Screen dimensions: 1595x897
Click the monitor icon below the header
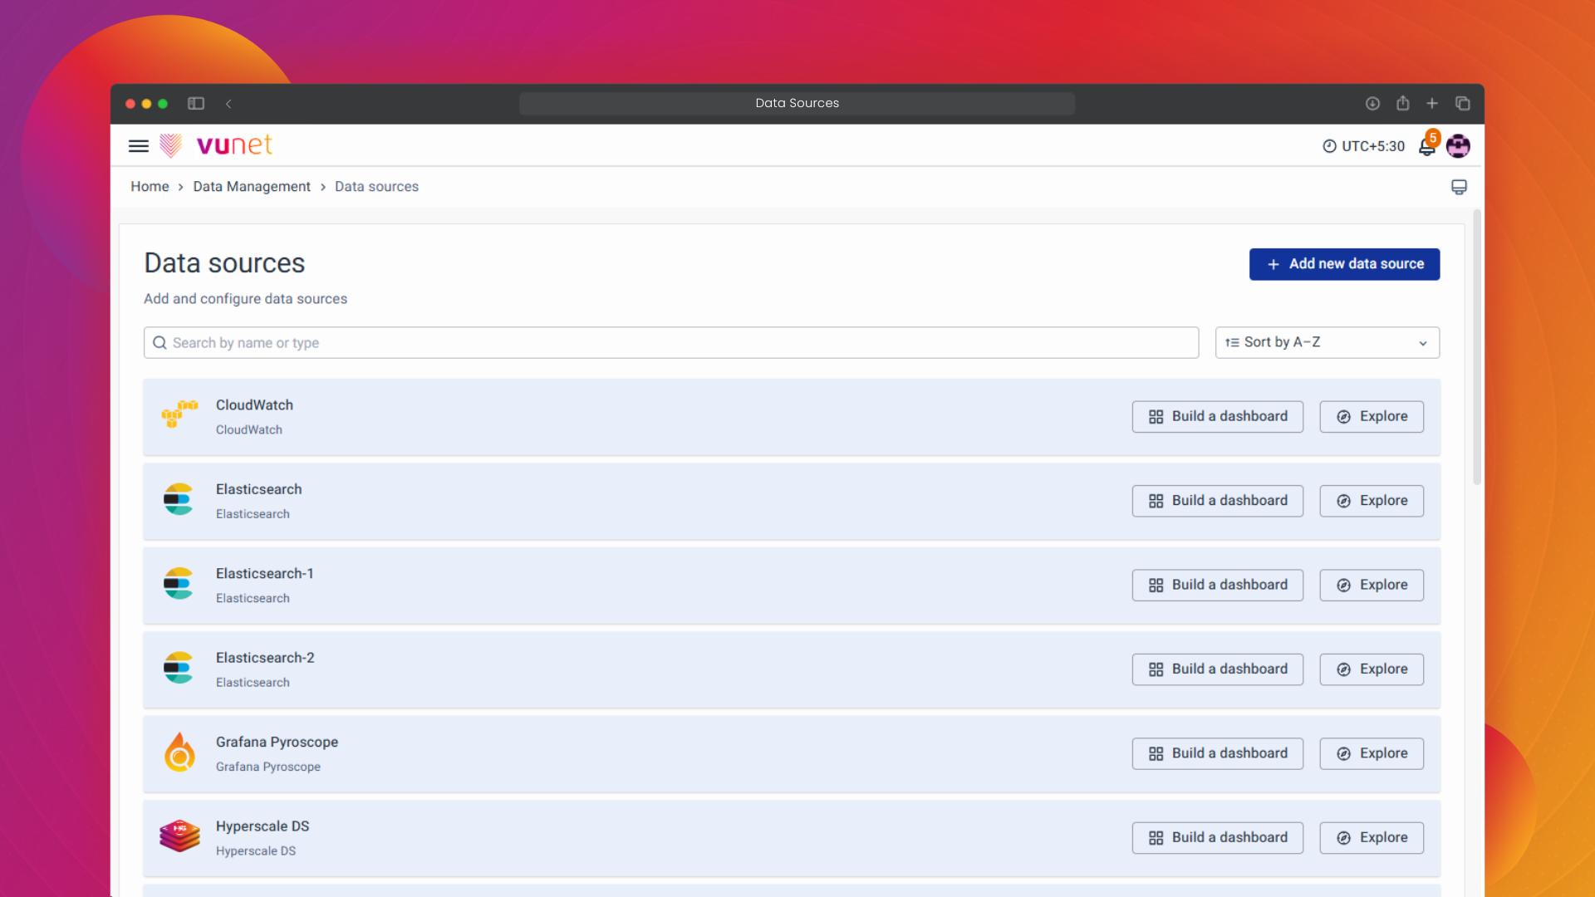1459,187
